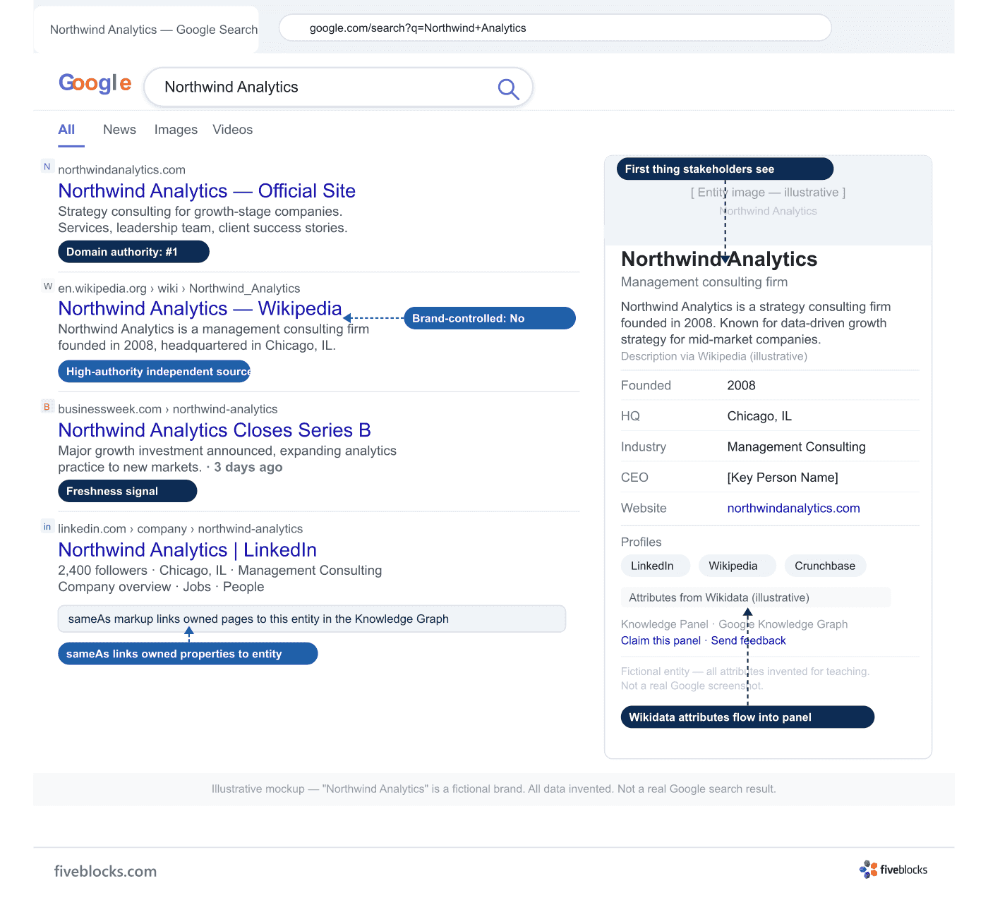The height and width of the screenshot is (900, 988).
Task: Click the Profiles heading
Action: tap(641, 542)
